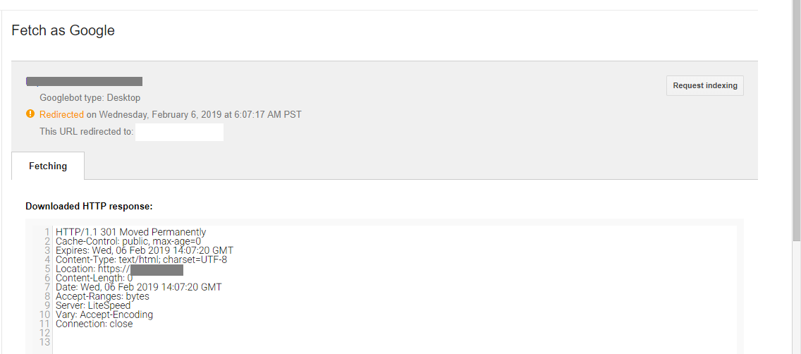Click the orange Redirected status text
The width and height of the screenshot is (801, 354).
click(61, 114)
